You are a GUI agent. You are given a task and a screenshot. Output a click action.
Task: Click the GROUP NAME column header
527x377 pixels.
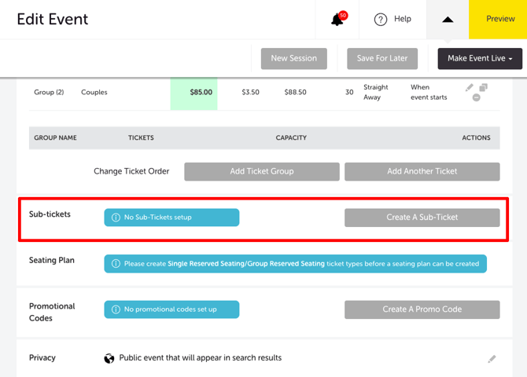point(56,137)
